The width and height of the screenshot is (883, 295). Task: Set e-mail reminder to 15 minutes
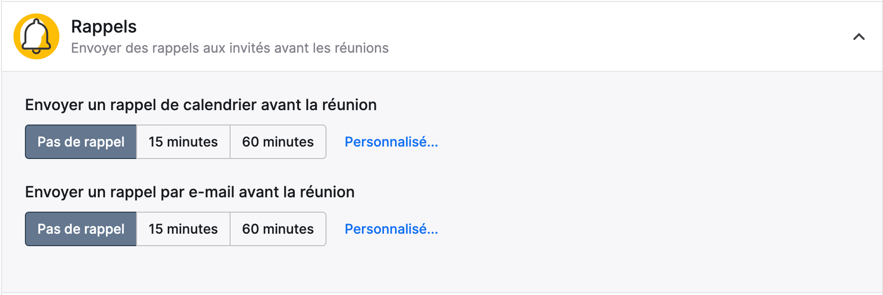[183, 229]
